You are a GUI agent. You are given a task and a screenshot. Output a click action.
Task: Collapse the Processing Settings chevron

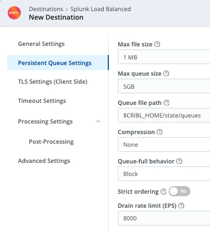coord(98,122)
